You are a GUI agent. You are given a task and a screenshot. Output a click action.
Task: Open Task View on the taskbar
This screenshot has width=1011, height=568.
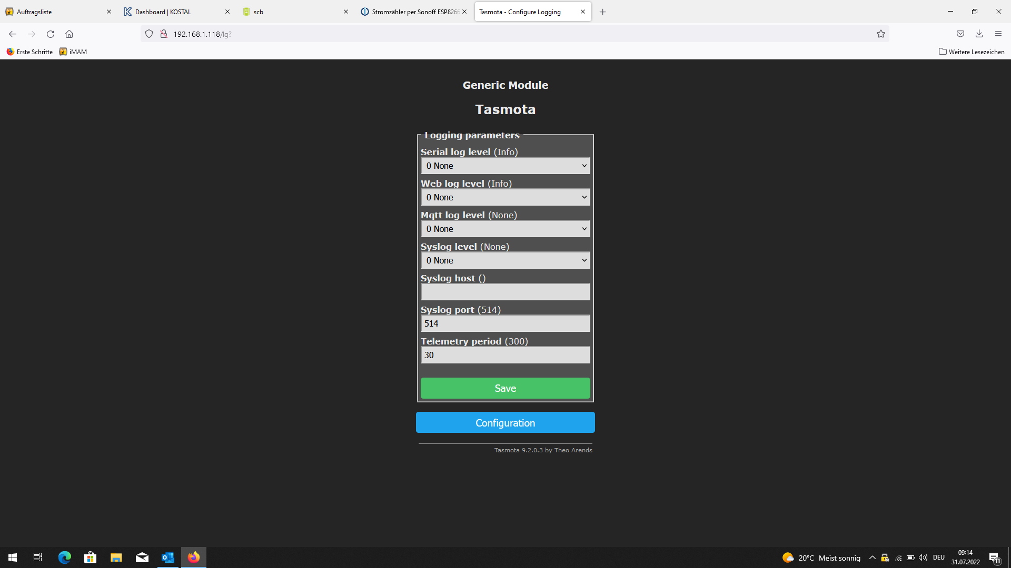pos(38,557)
